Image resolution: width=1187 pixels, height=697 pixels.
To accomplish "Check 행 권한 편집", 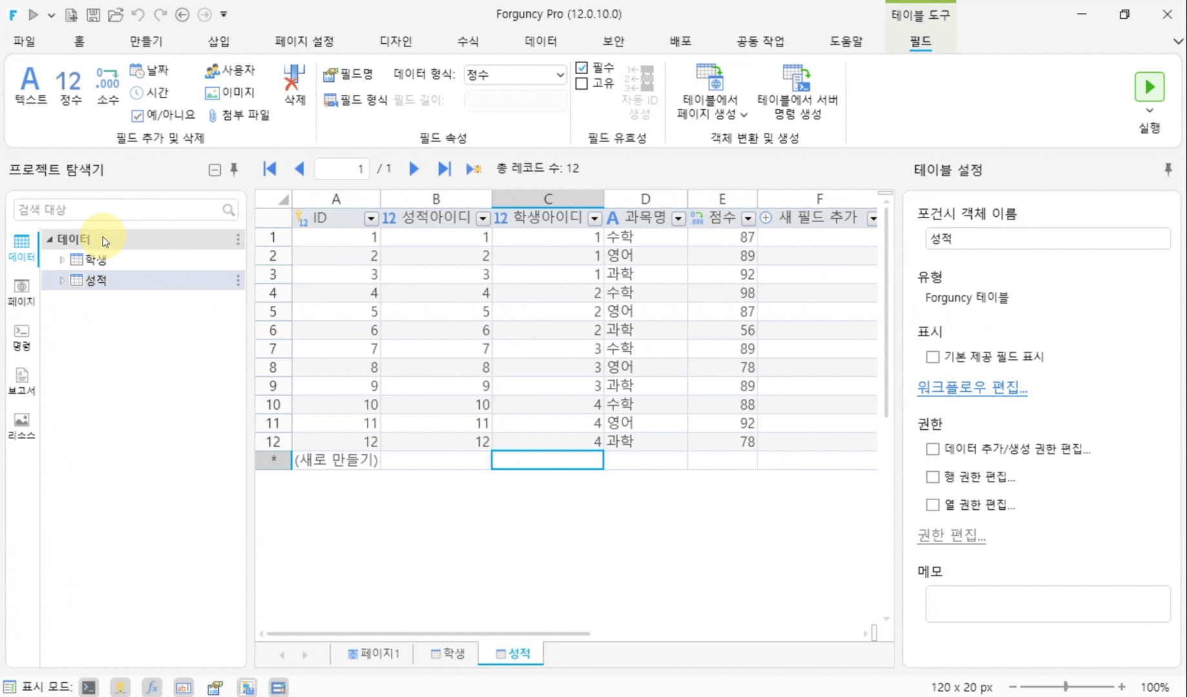I will click(x=933, y=477).
